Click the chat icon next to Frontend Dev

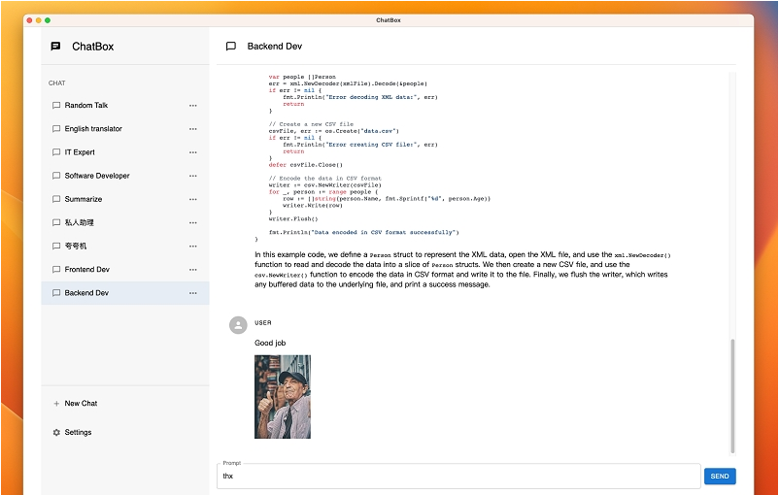pos(56,270)
